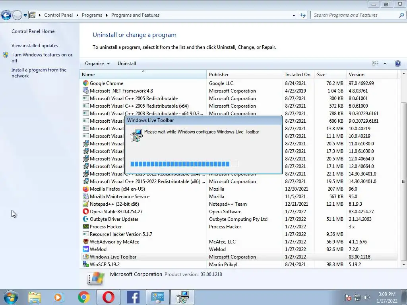
Task: Click the scrollbar down arrow
Action: (403, 264)
